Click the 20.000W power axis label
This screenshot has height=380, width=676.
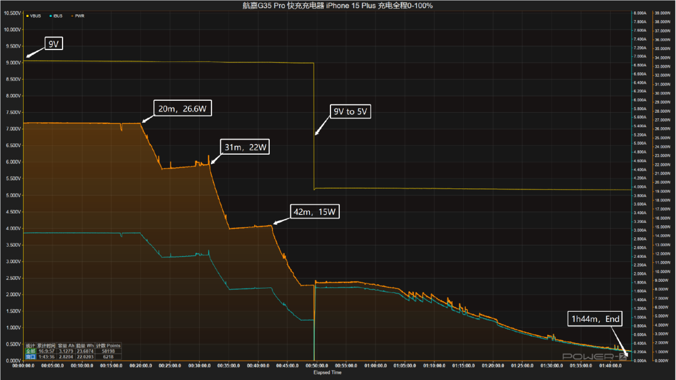[663, 182]
